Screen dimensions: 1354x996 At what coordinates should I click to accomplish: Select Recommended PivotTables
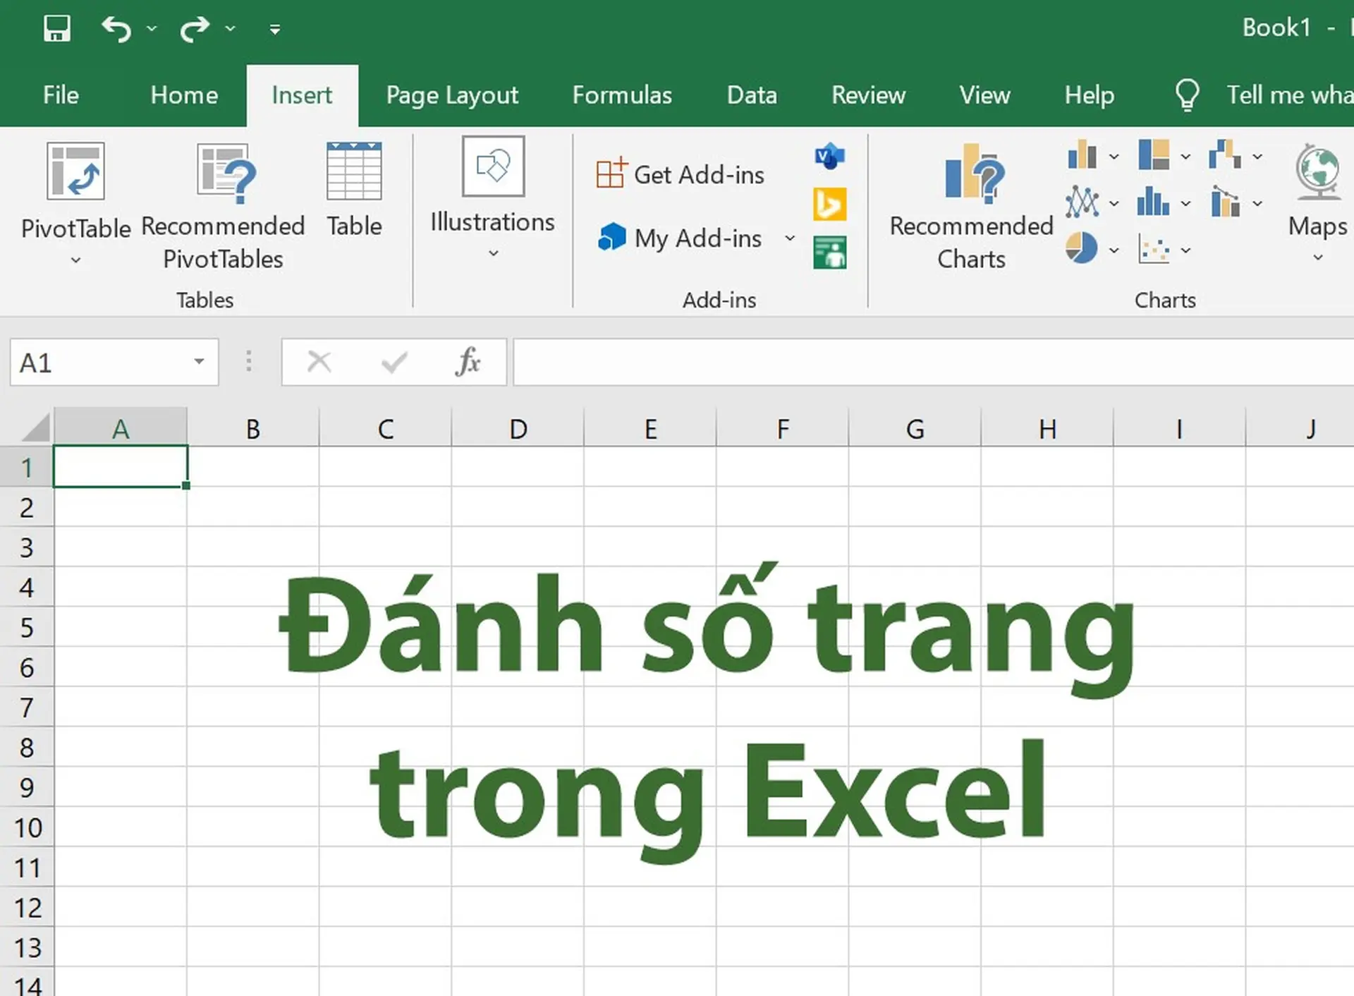223,205
